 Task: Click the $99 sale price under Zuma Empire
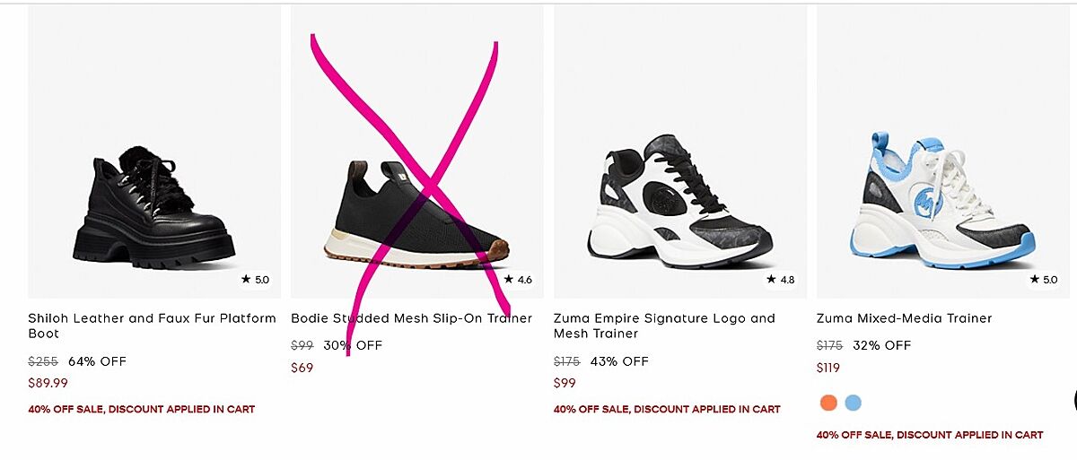click(565, 383)
